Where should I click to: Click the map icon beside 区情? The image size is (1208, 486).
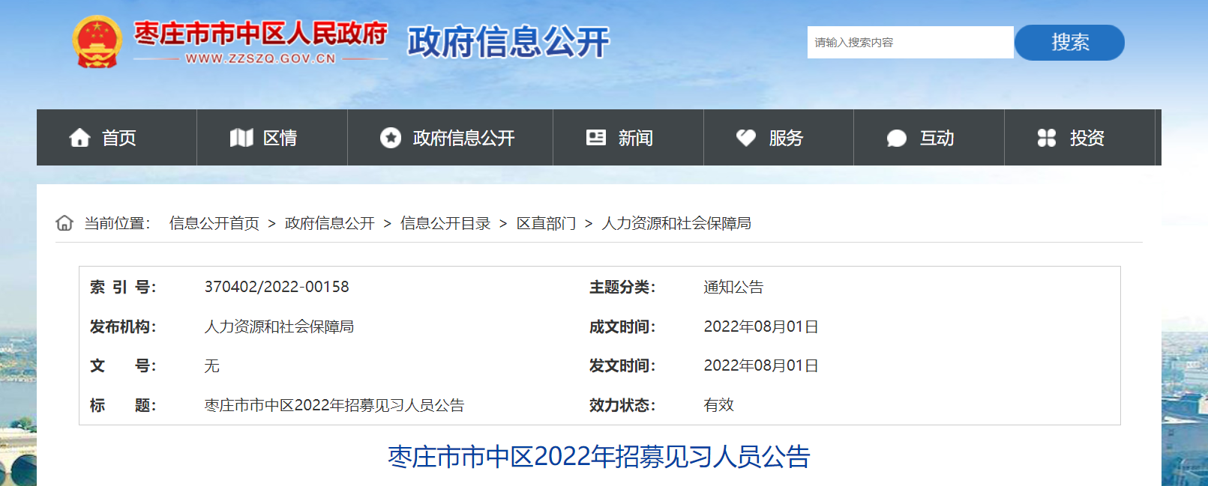(241, 138)
